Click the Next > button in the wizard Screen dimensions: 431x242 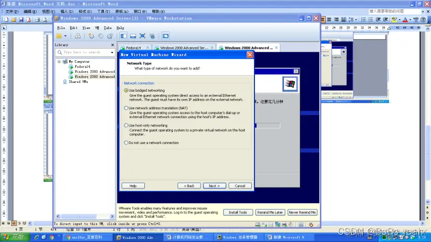pos(214,186)
